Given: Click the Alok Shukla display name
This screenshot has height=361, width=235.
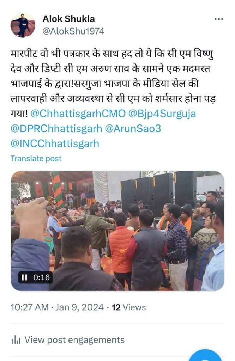Looking at the screenshot, I should pos(69,19).
